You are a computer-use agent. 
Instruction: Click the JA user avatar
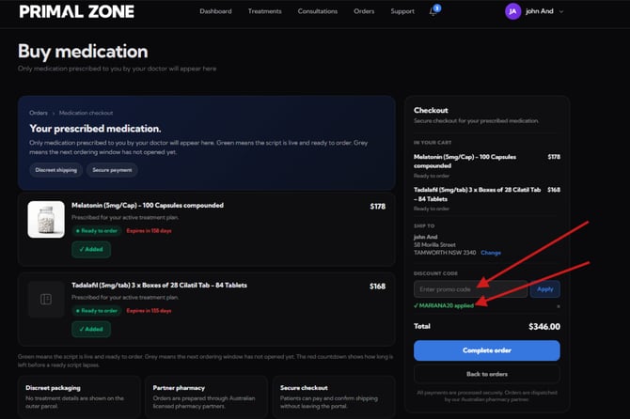coord(512,11)
